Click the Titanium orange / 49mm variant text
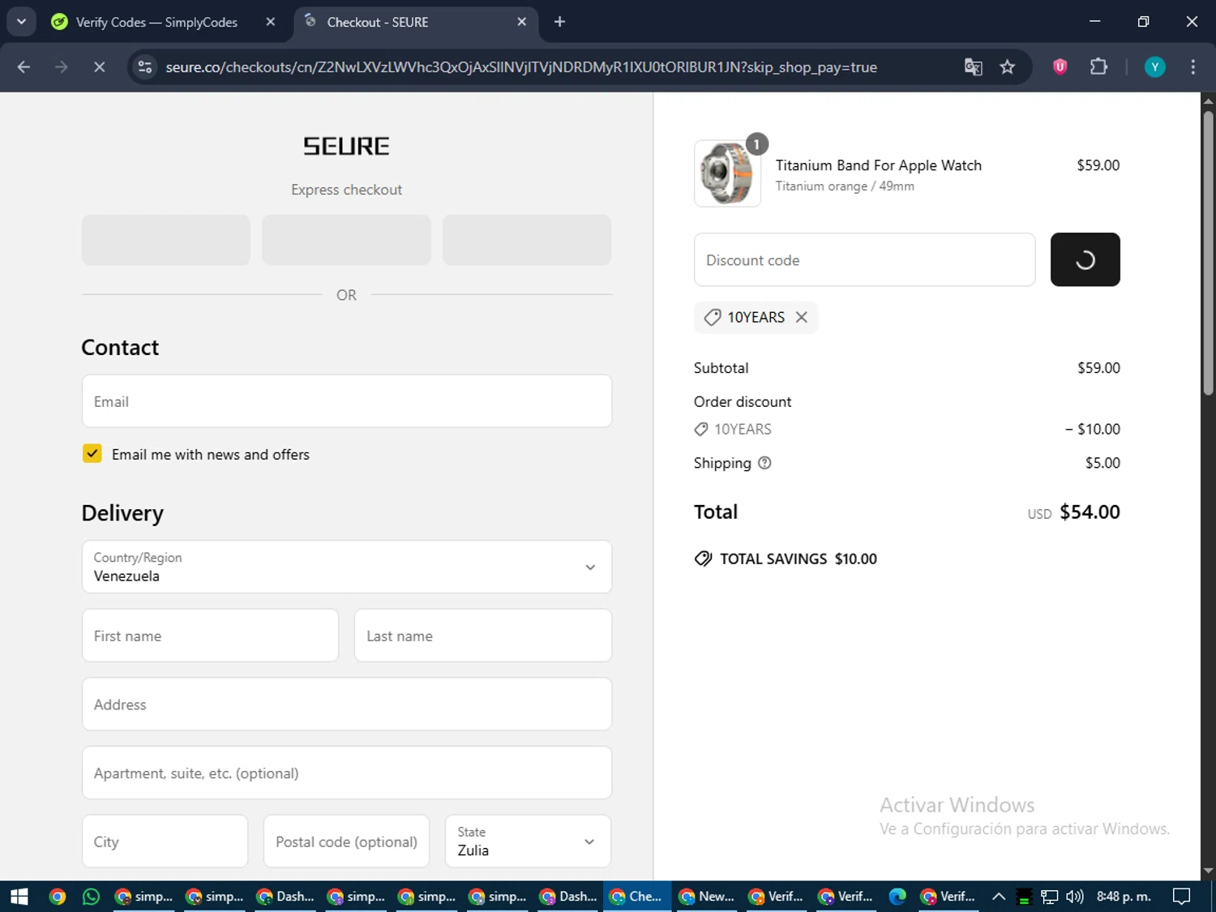Screen dimensions: 1216x912 pos(845,186)
